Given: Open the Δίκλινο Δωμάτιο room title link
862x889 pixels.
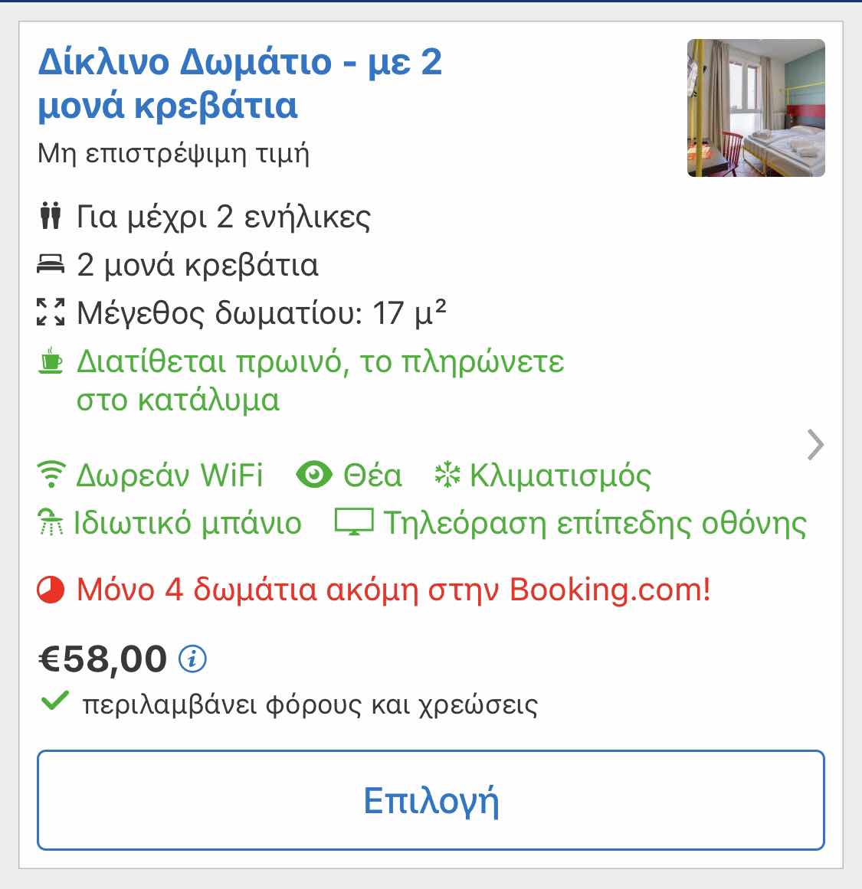Looking at the screenshot, I should (240, 83).
